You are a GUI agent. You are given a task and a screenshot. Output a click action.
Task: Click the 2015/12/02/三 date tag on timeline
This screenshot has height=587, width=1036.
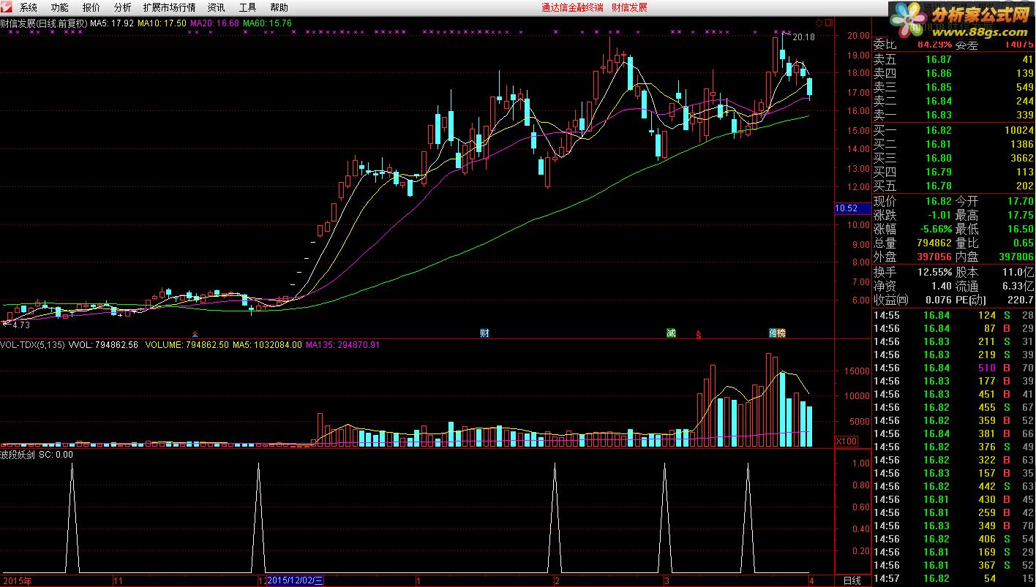(x=296, y=581)
